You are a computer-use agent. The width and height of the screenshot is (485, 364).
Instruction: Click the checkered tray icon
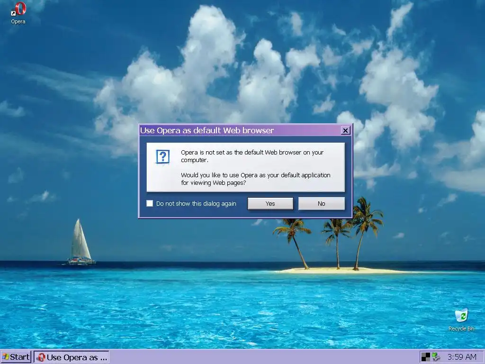click(x=426, y=357)
